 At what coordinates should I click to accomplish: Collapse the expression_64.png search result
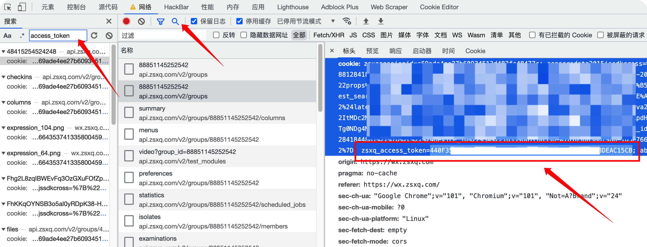coord(3,153)
